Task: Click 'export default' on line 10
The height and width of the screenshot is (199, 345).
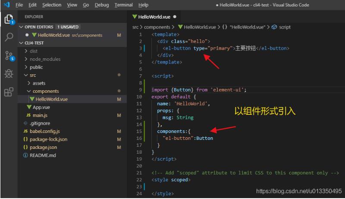Action: tap(171, 97)
